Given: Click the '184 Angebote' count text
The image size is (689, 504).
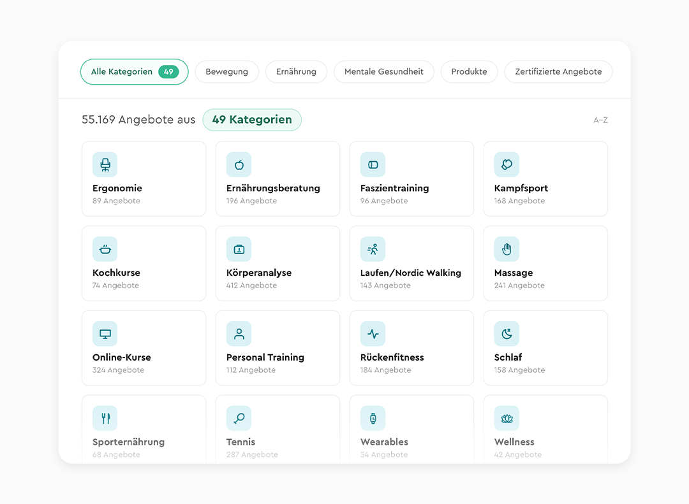Looking at the screenshot, I should click(386, 370).
